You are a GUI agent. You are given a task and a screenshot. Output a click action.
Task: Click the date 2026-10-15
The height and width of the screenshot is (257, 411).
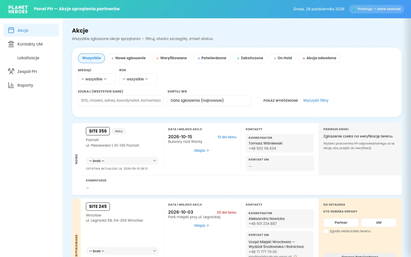(180, 137)
